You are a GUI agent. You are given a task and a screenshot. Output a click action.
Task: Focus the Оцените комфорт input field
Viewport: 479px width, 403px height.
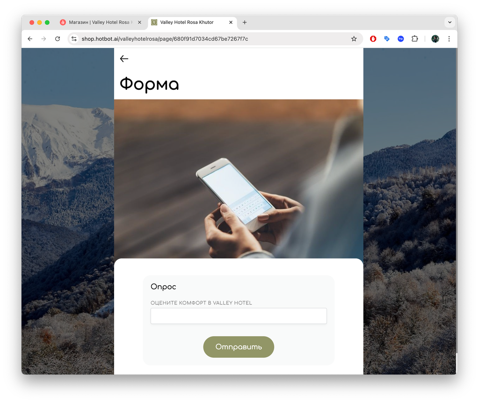[x=239, y=316]
